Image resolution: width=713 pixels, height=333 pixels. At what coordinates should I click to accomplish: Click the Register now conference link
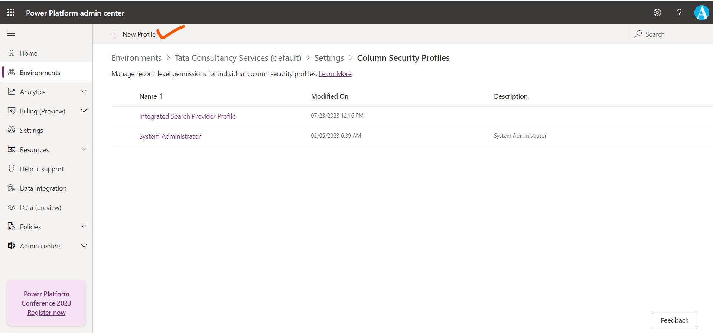tap(46, 313)
